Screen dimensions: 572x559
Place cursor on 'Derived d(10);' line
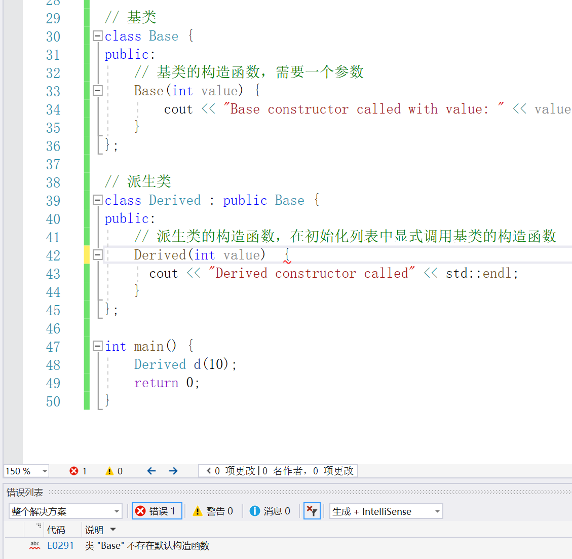[185, 364]
